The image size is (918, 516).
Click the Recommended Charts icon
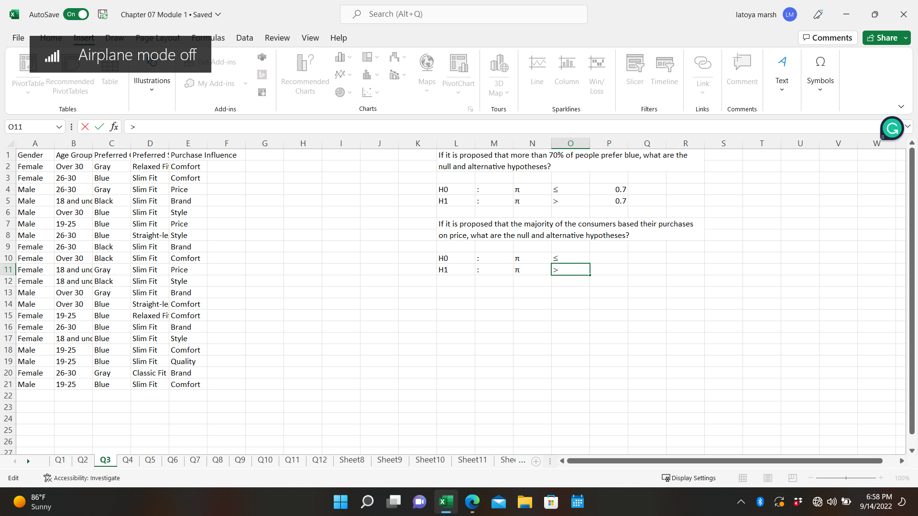coord(305,64)
